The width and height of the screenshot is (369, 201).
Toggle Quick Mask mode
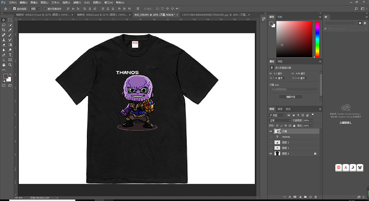4,85
